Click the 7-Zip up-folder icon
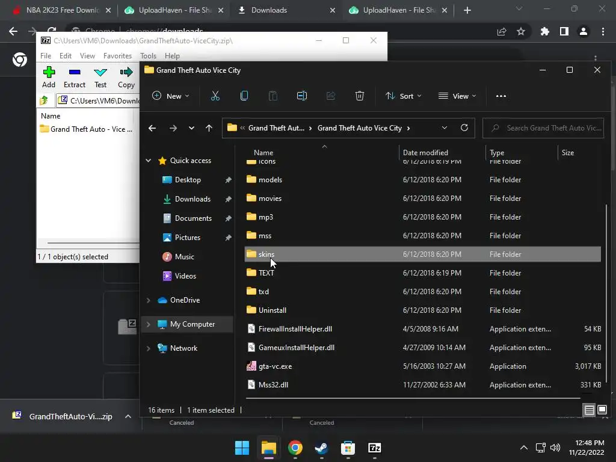This screenshot has width=616, height=462. pyautogui.click(x=44, y=100)
